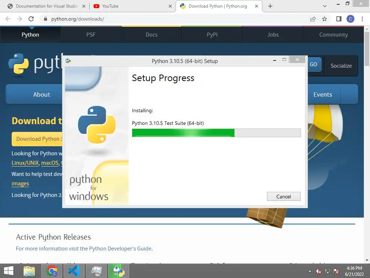The image size is (370, 278).
Task: Click the muted volume tray icon
Action: (319, 271)
